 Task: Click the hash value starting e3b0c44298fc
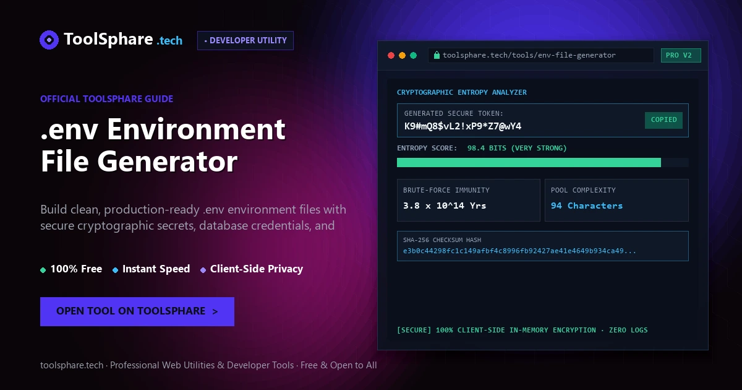520,251
